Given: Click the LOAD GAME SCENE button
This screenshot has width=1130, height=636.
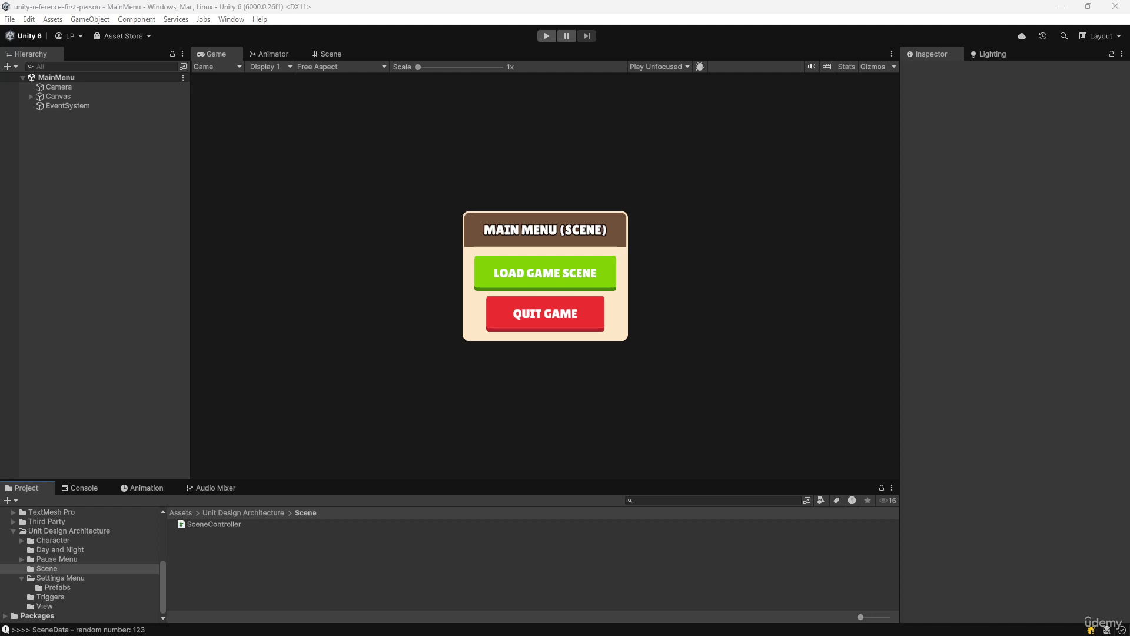Looking at the screenshot, I should pos(545,273).
